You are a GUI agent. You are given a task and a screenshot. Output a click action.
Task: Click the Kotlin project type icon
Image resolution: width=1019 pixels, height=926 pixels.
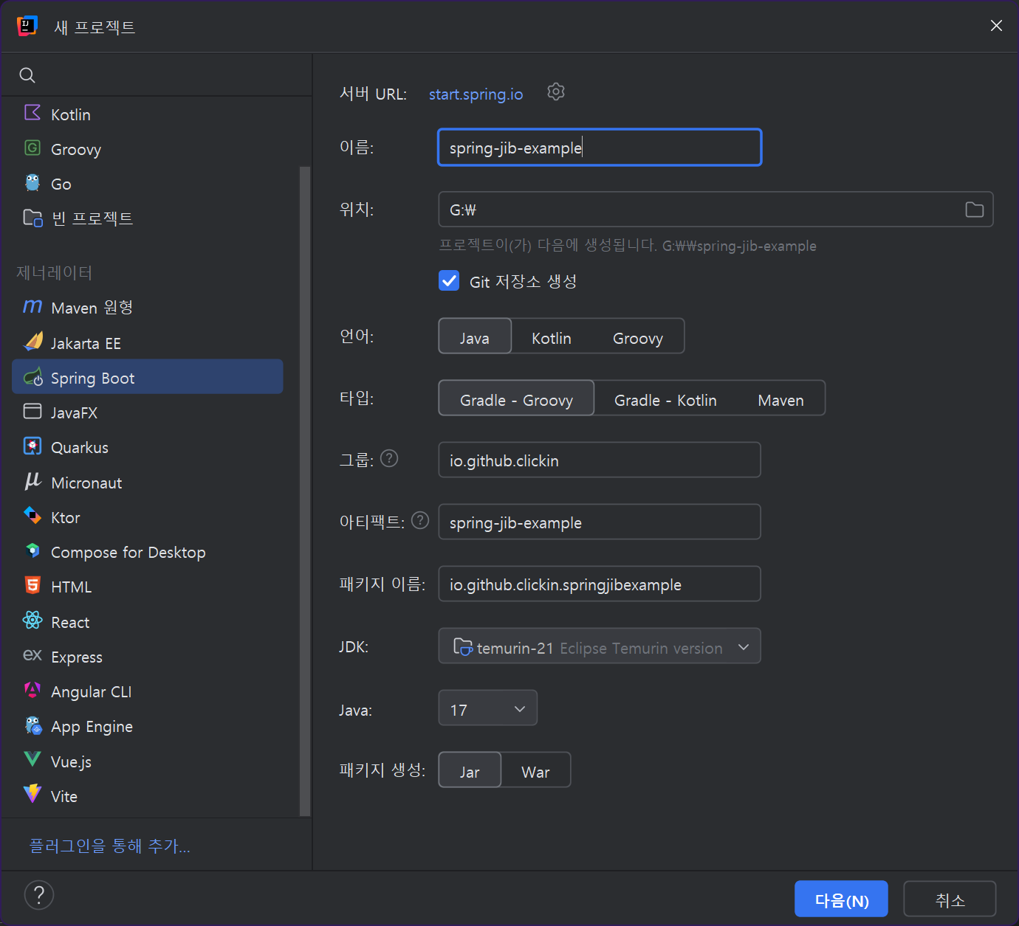[32, 113]
